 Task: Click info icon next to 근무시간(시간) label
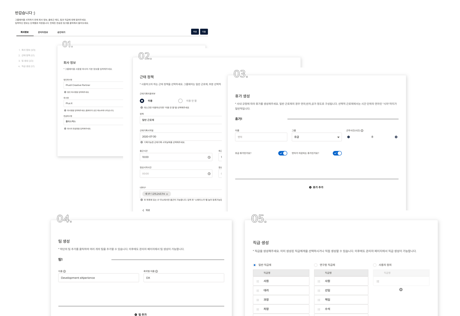(362, 131)
